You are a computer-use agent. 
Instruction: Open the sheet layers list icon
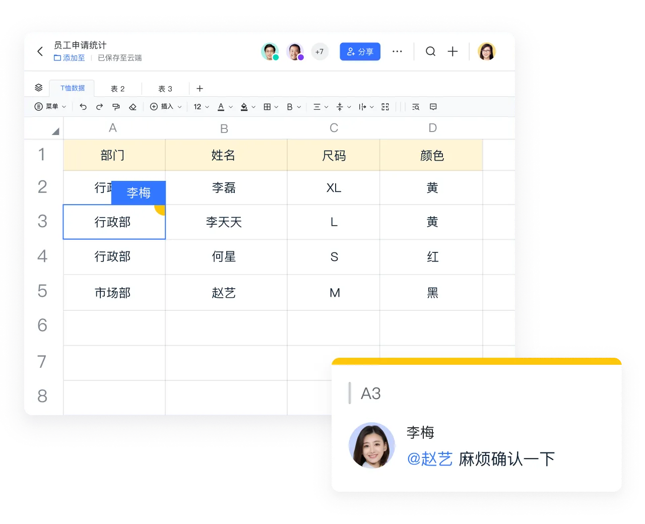coord(39,88)
